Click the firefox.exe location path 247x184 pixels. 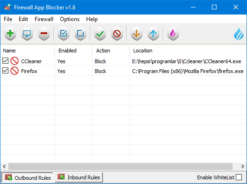tap(188, 71)
